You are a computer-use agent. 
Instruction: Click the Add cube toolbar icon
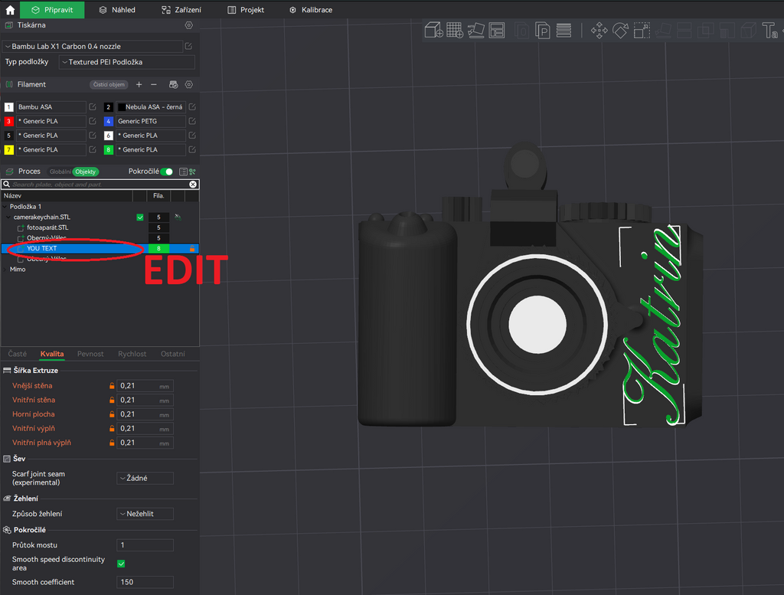(433, 31)
